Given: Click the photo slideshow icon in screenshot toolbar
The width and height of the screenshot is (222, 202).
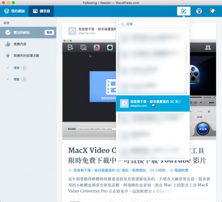Looking at the screenshot, I should (x=83, y=47).
